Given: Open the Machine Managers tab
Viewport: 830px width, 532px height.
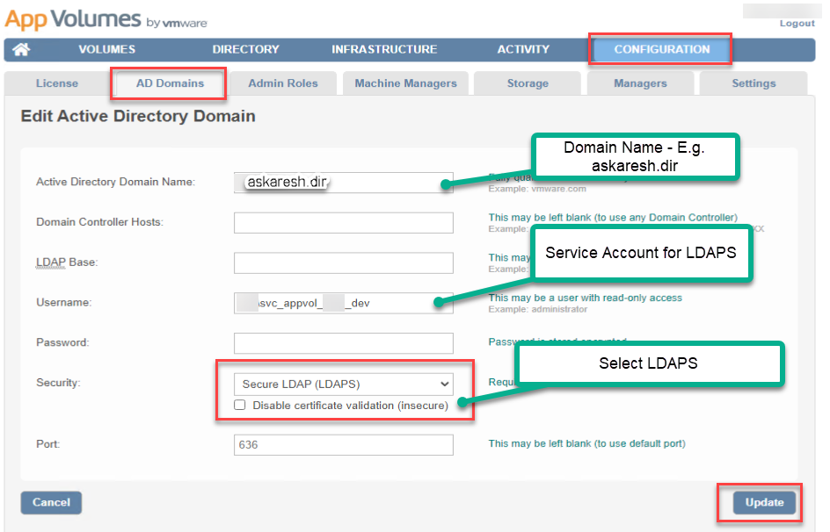Looking at the screenshot, I should pos(405,83).
